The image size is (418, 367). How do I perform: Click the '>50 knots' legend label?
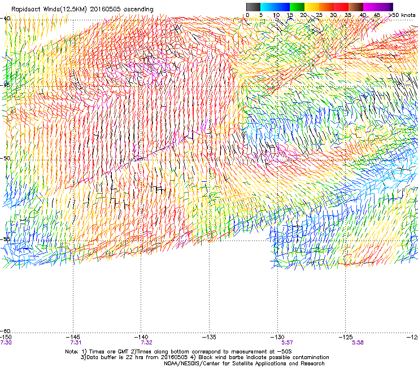[402, 15]
